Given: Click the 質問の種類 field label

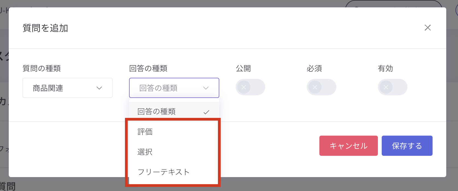Looking at the screenshot, I should (x=42, y=68).
